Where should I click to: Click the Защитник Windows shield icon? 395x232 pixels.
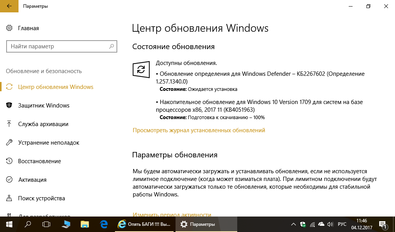click(x=9, y=105)
